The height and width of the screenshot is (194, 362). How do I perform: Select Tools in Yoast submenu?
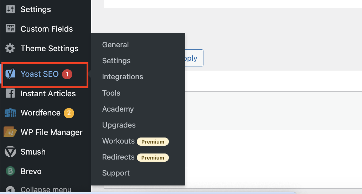click(111, 93)
